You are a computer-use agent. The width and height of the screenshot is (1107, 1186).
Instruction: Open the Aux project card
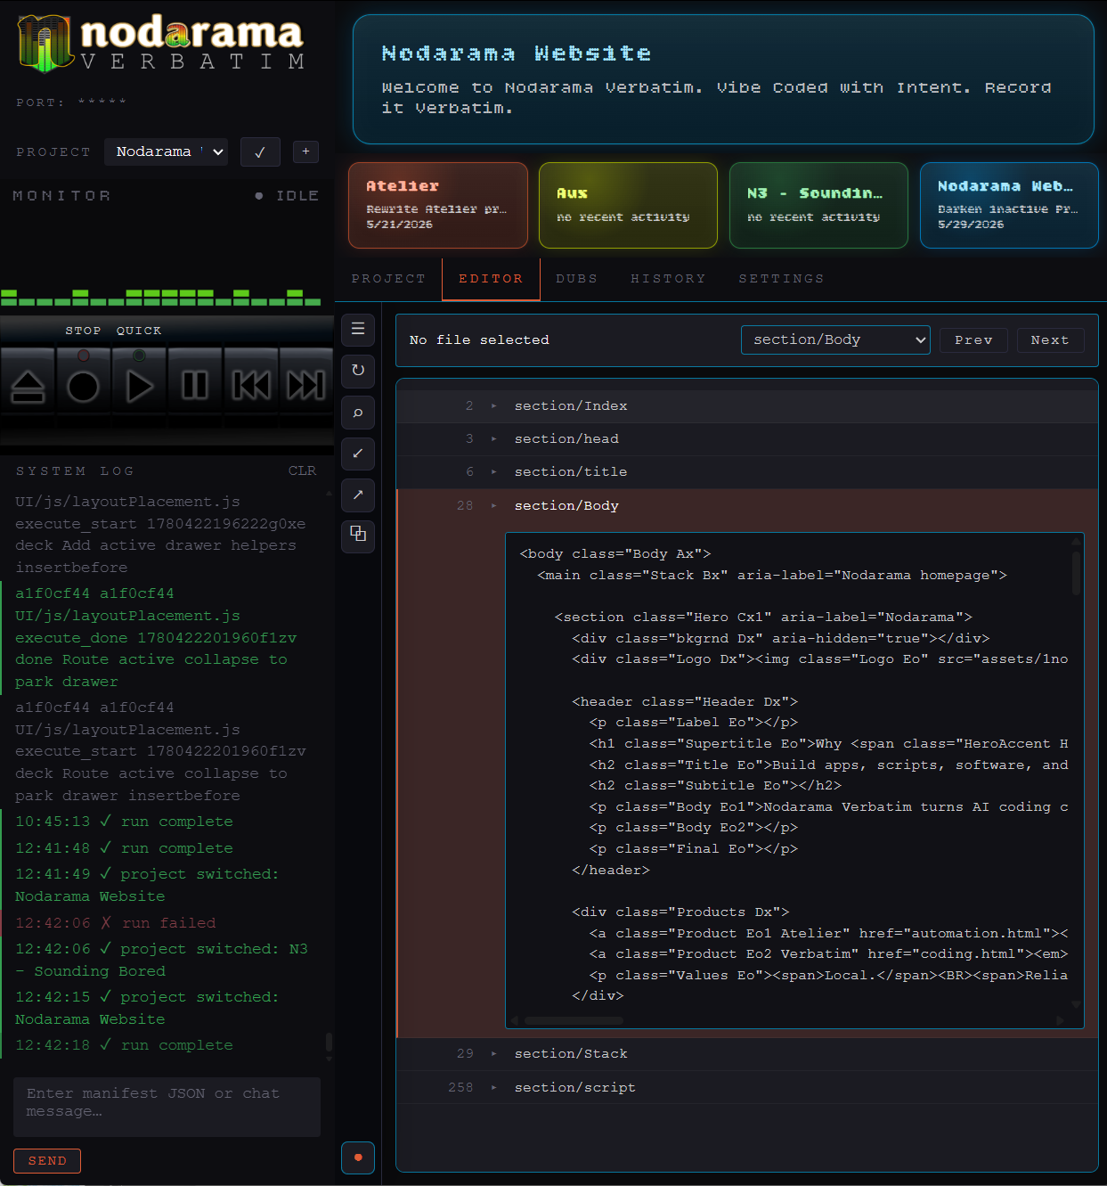pos(628,206)
